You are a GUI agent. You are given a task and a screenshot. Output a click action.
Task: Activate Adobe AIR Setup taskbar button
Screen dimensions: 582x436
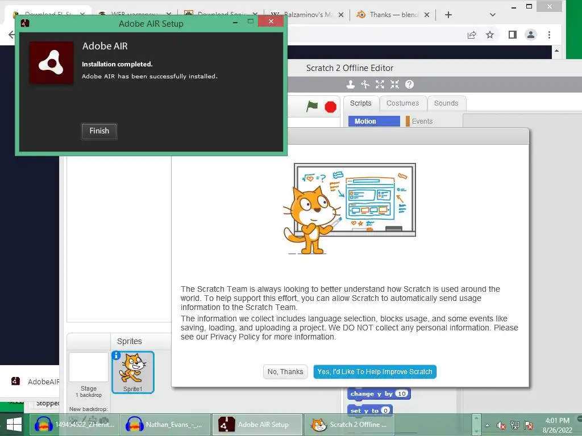pos(257,425)
